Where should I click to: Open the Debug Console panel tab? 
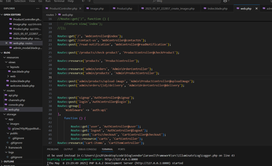87,149
